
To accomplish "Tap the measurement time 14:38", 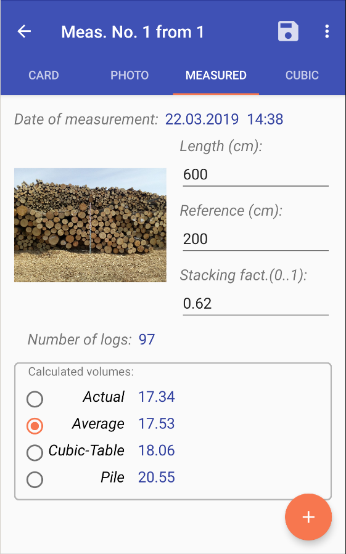I will coord(265,120).
